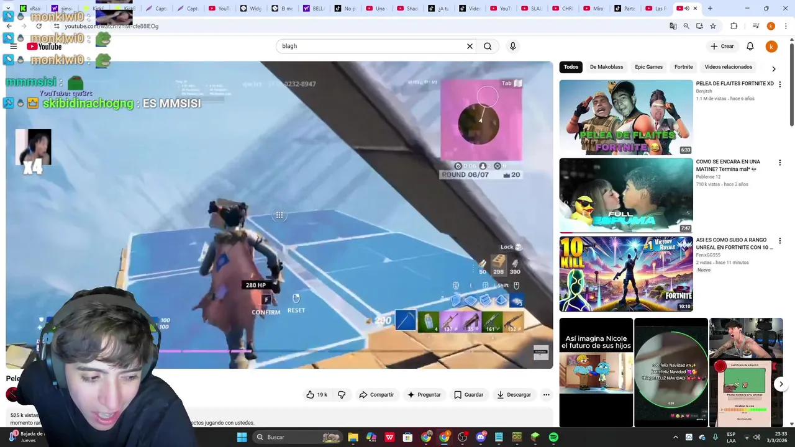Click the Descargar button
Screen dimensions: 795x447
514,395
